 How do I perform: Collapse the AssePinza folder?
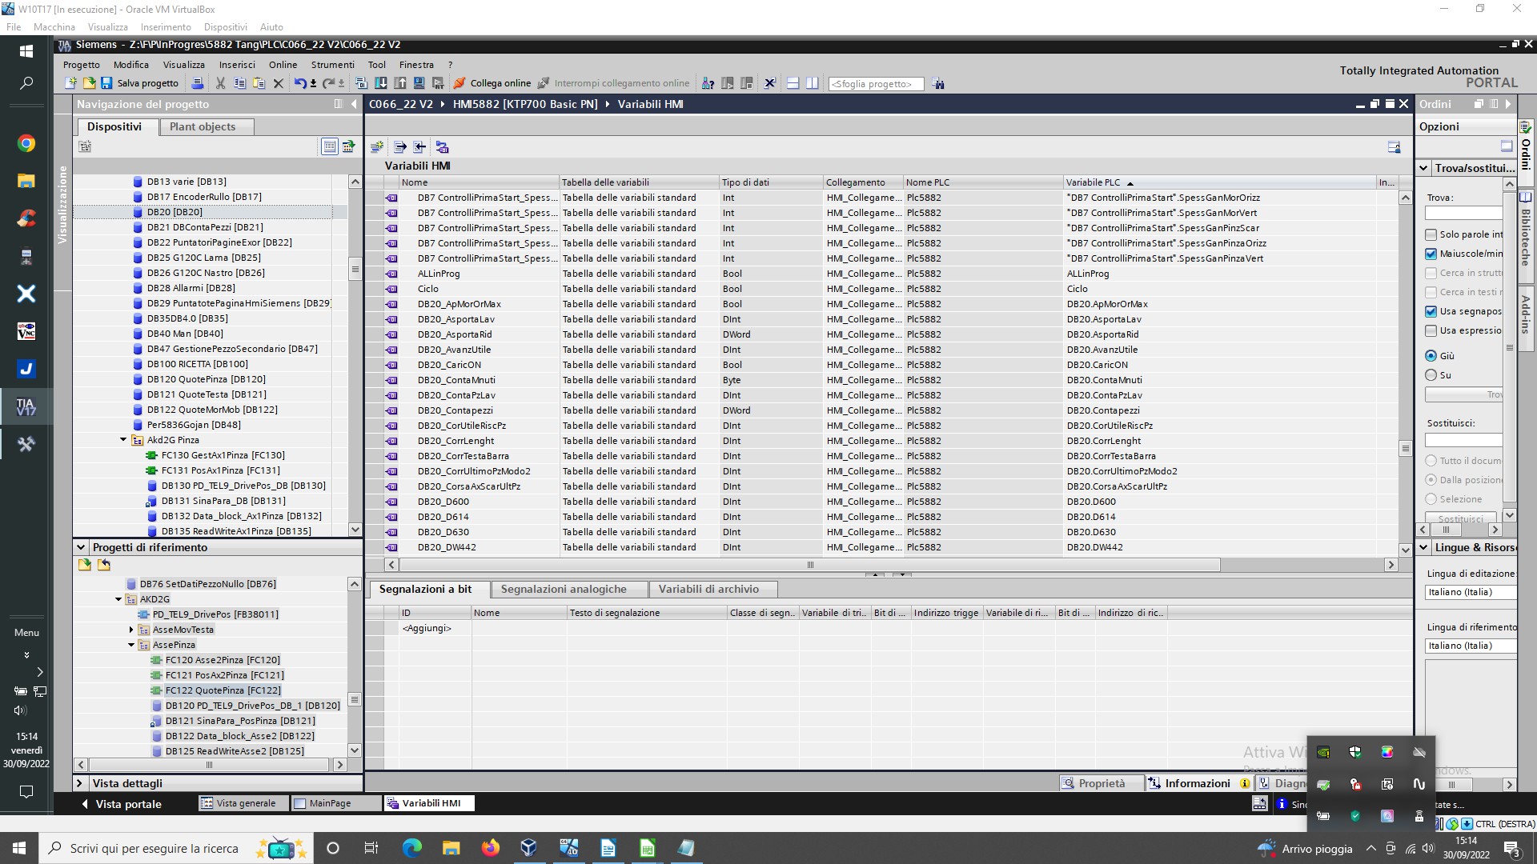(x=131, y=645)
